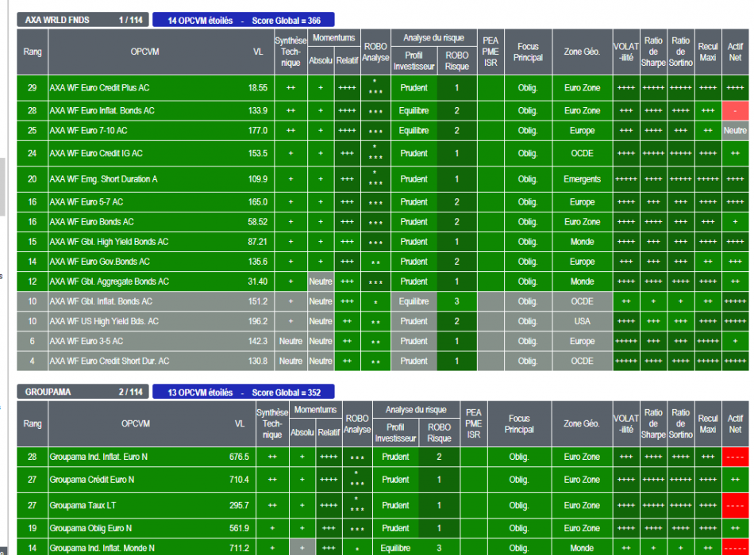
Task: Click PEA PME ISR header in AXA table
Action: pyautogui.click(x=490, y=52)
